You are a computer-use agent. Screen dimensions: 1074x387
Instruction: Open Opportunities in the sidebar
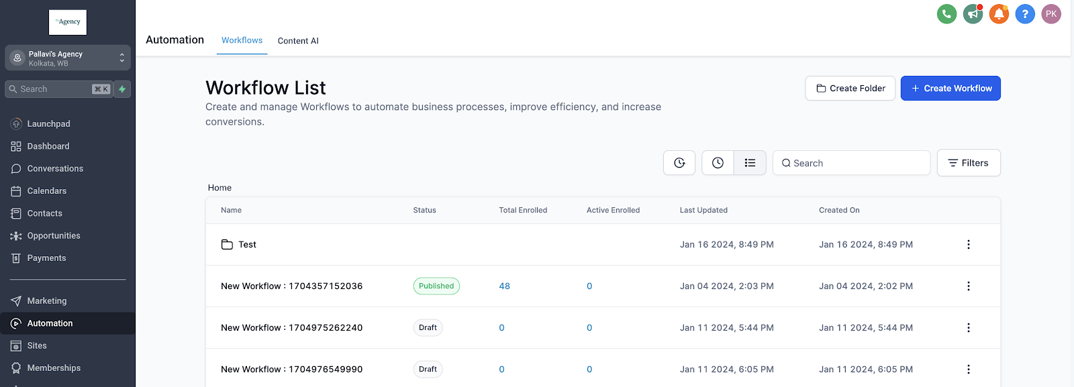[x=54, y=236]
